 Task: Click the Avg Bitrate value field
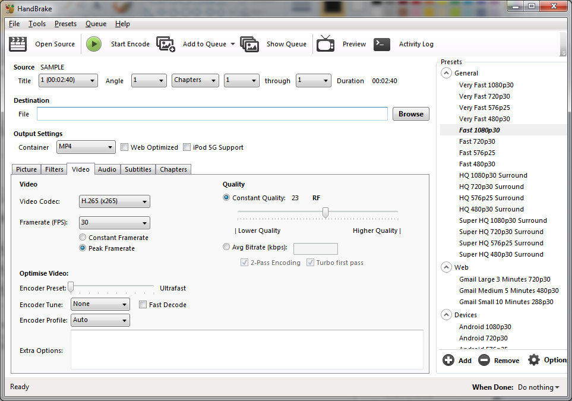click(x=315, y=249)
